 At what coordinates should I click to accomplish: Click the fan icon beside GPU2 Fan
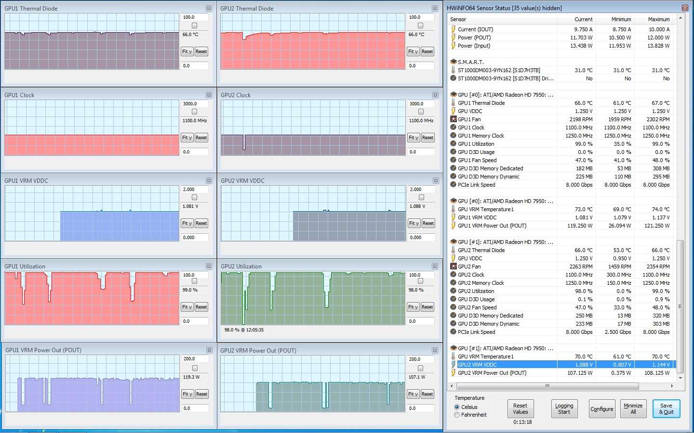point(453,267)
